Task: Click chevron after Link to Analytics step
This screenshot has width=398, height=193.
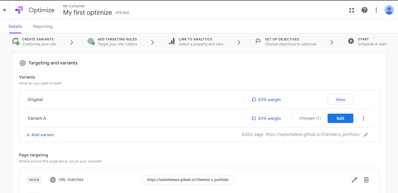Action: [239, 42]
